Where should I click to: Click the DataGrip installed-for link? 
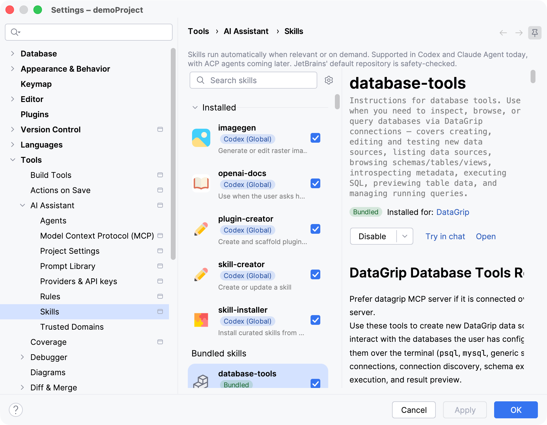[453, 212]
